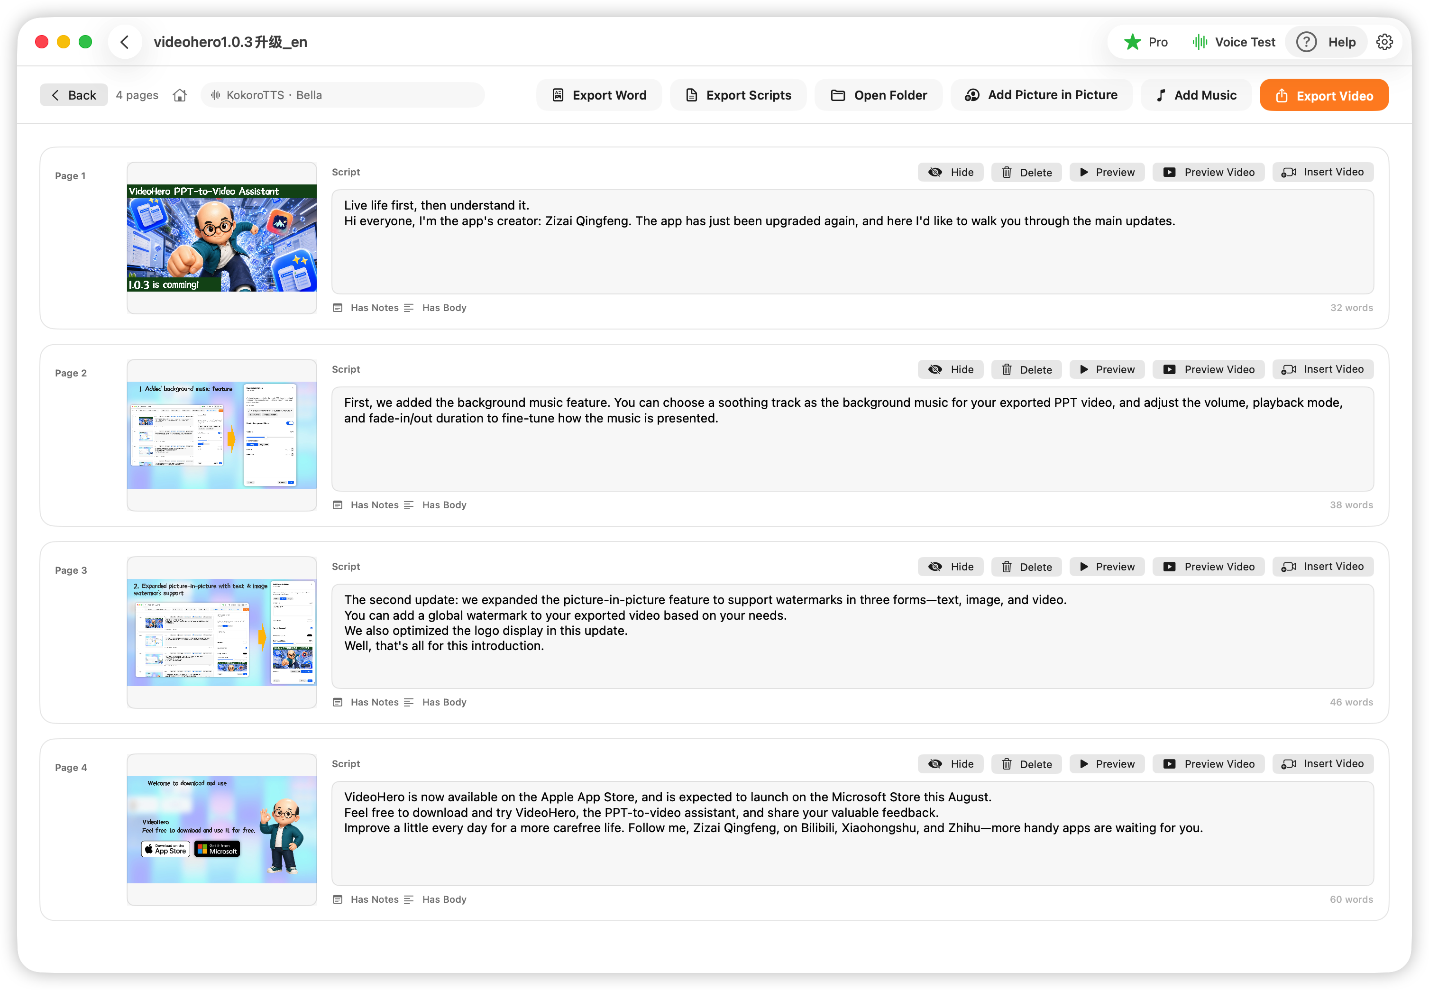Insert Video on Page 1
The image size is (1429, 990).
pos(1323,173)
